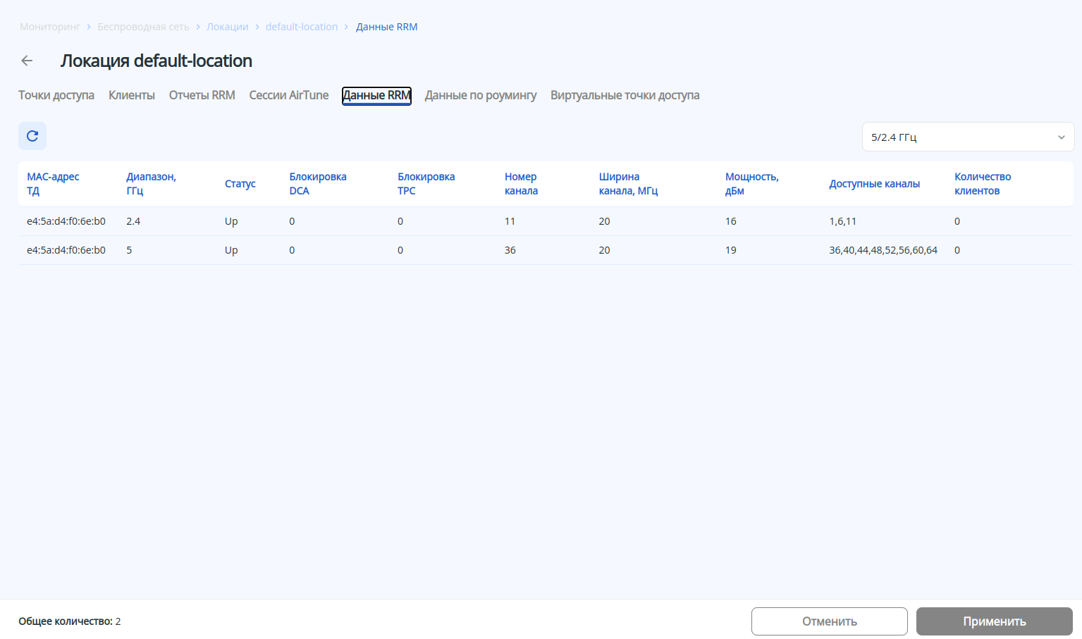
Task: Show Виртуальные точки доступа tab
Action: tap(625, 95)
